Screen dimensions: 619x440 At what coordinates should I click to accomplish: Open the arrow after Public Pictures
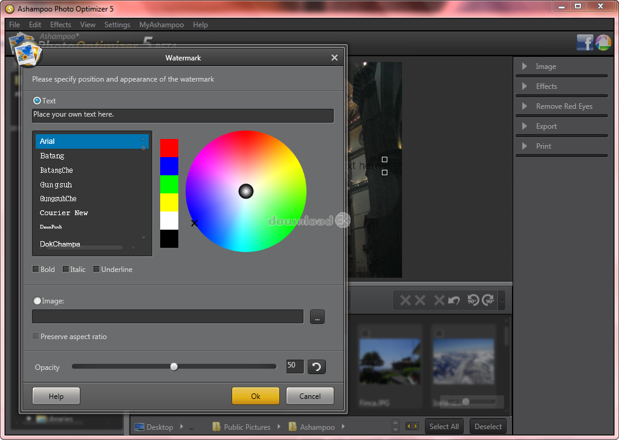tap(279, 427)
